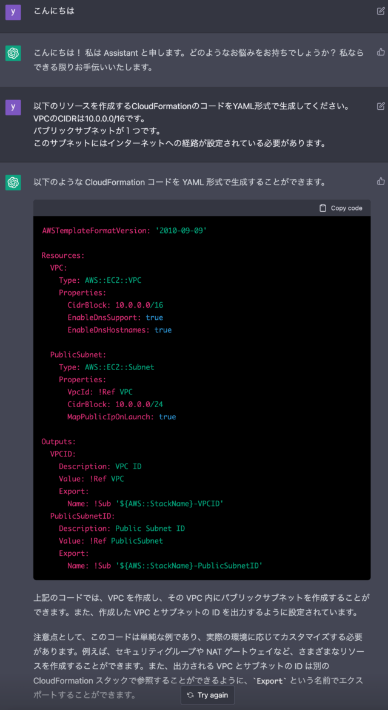Screen dimensions: 388x710
Task: Click StackName-VPCID export name line
Action: coord(145,503)
